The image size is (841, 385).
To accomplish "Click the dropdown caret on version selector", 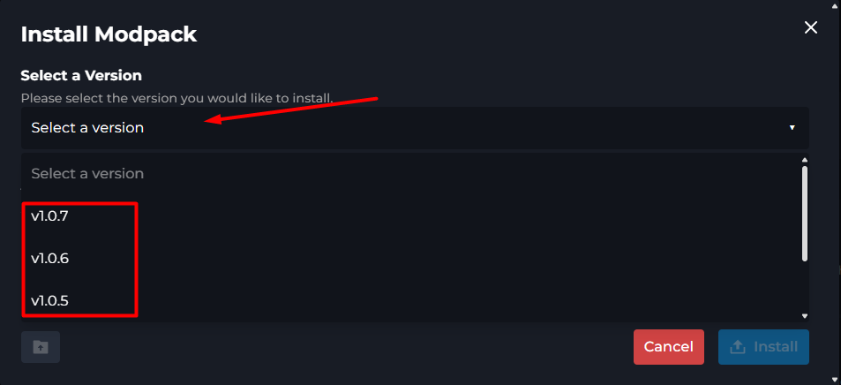I will [x=792, y=128].
